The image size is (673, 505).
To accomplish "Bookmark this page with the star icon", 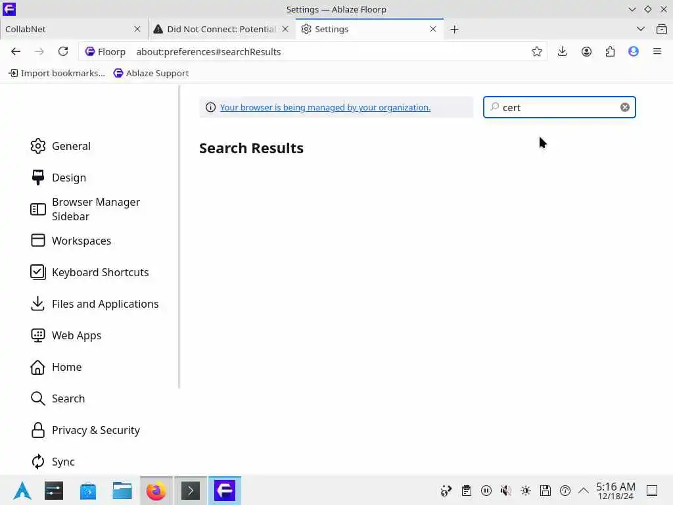I will pos(536,51).
